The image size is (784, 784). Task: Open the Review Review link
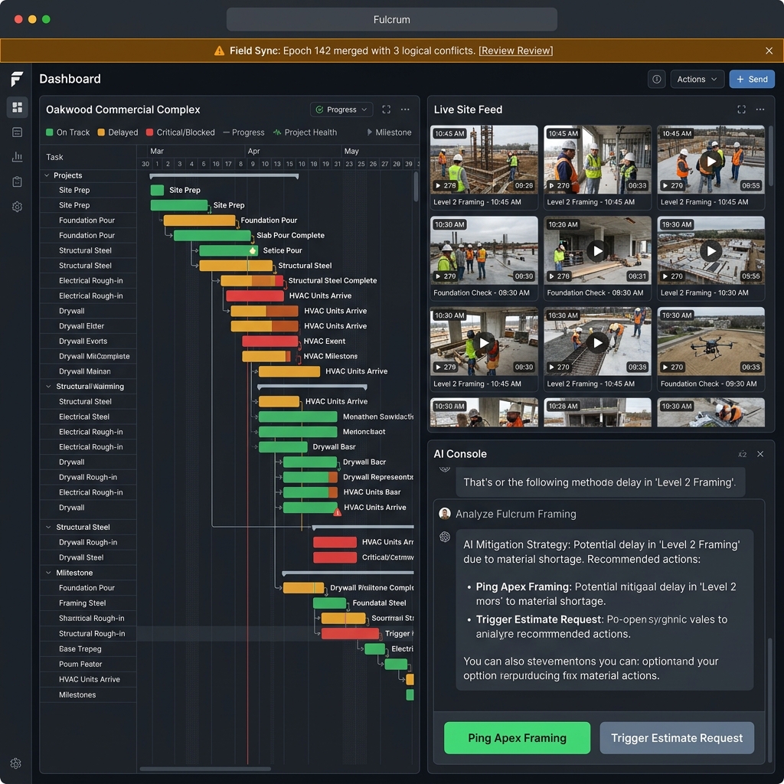(515, 51)
